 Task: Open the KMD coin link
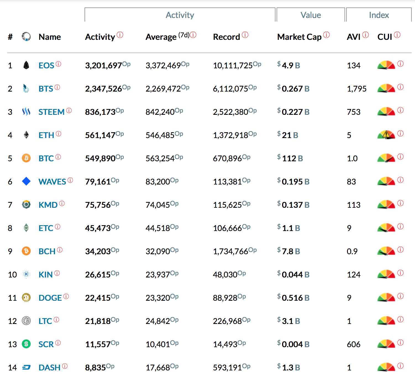(48, 205)
